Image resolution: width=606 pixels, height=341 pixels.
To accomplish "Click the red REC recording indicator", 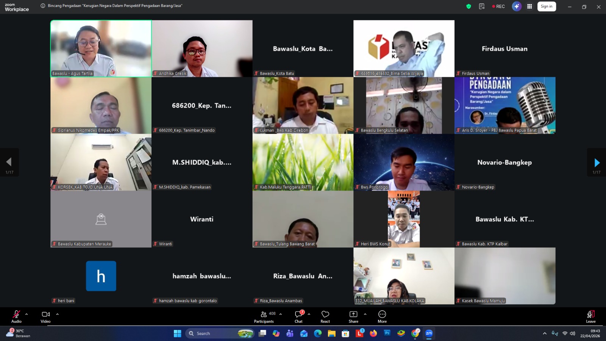I will pos(498,6).
